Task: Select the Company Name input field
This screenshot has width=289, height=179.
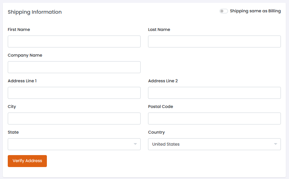Action: coord(74,67)
